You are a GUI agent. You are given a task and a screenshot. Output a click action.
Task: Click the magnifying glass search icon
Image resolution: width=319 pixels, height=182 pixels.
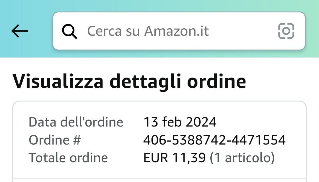(x=70, y=31)
